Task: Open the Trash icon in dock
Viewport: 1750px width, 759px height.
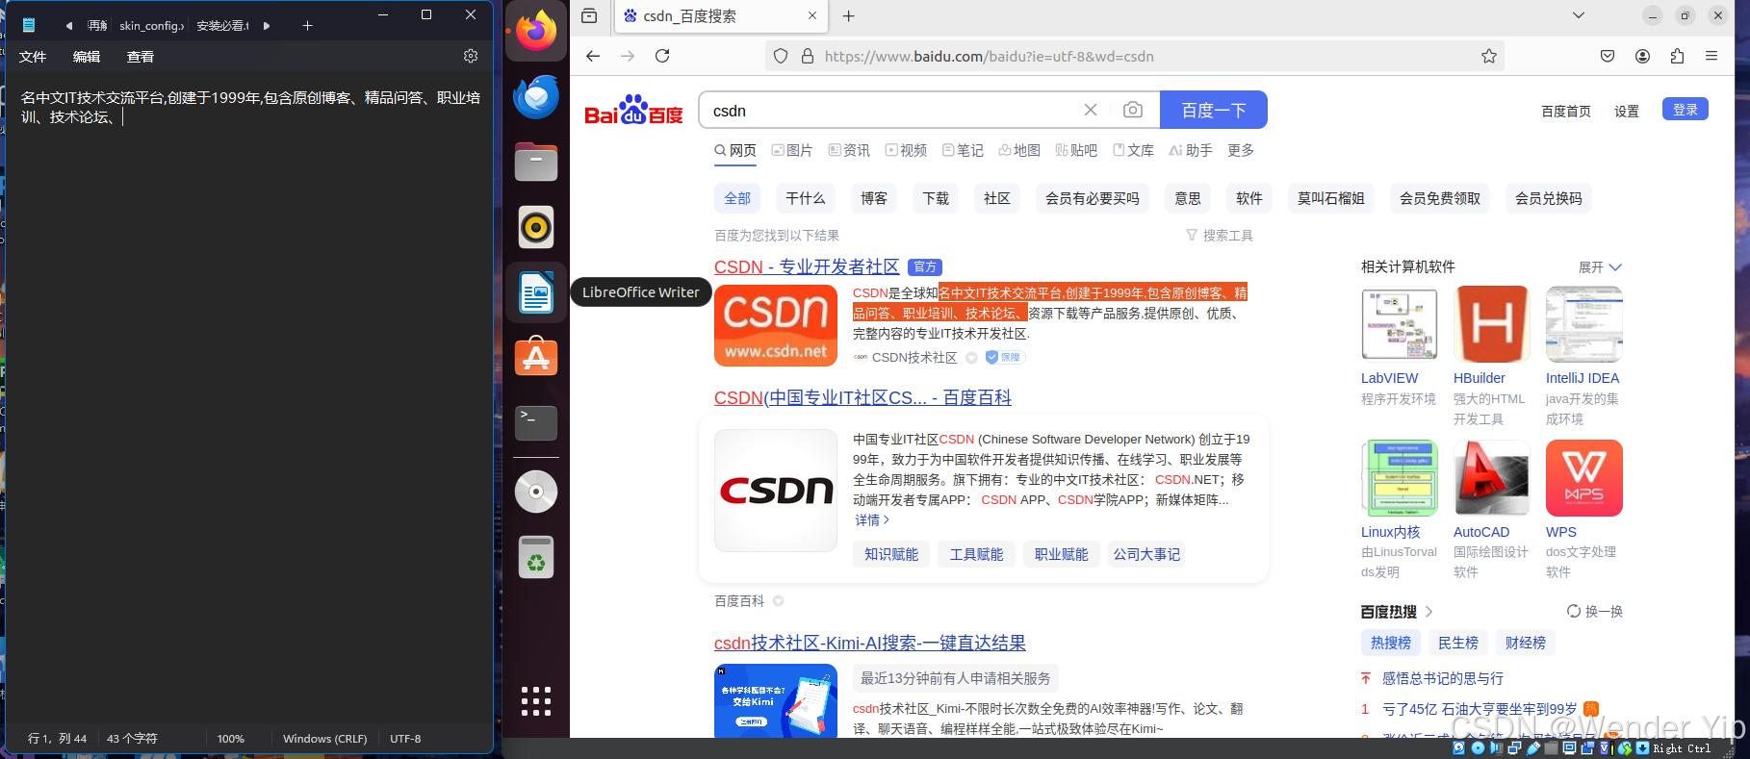Action: pyautogui.click(x=536, y=557)
